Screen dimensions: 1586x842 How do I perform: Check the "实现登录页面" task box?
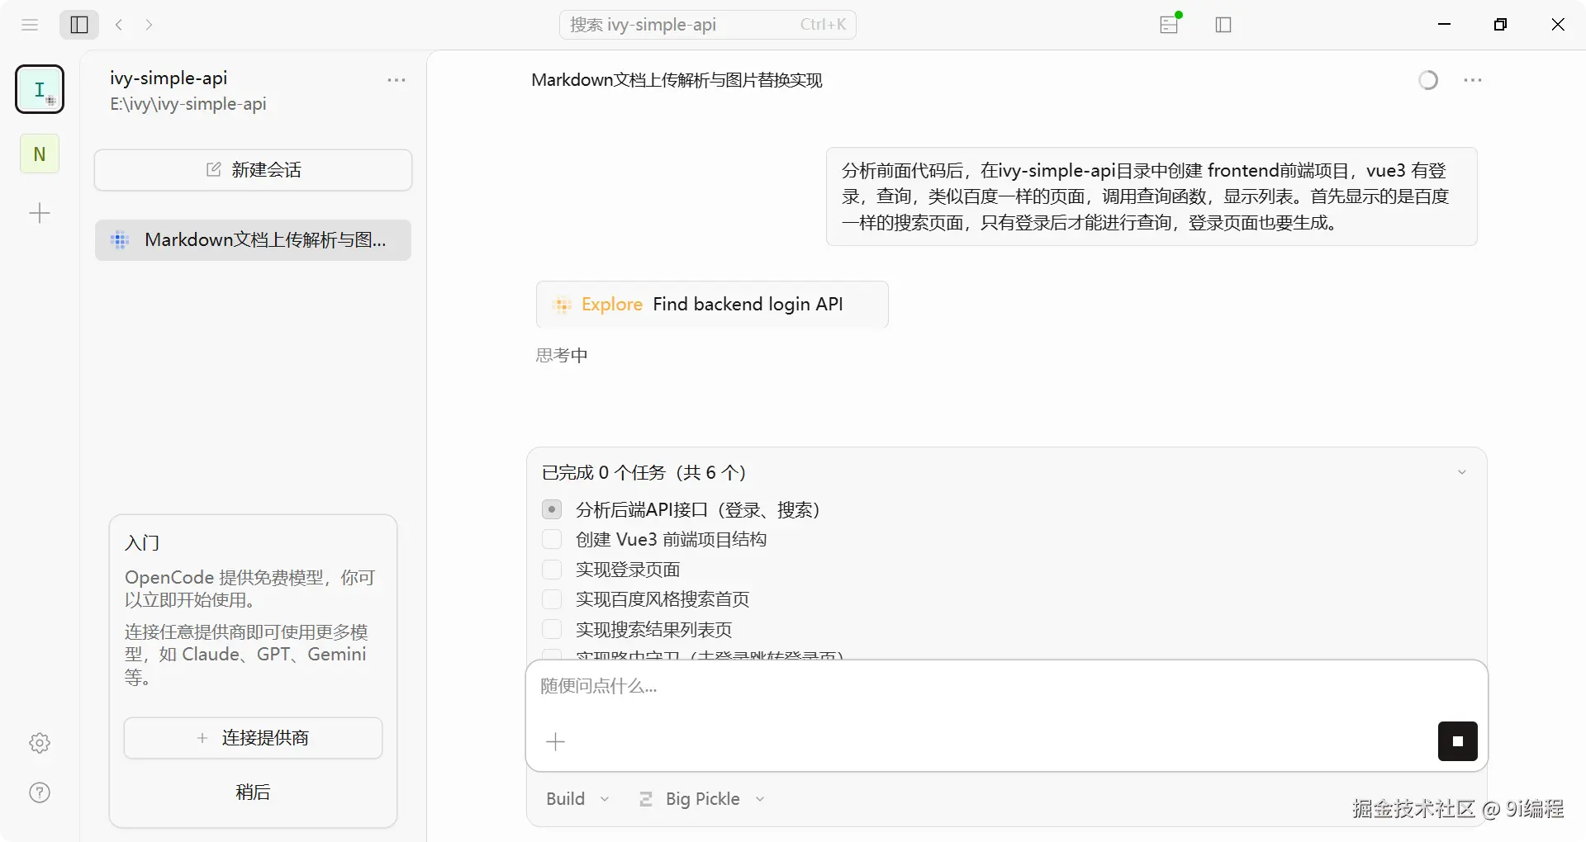(x=552, y=570)
